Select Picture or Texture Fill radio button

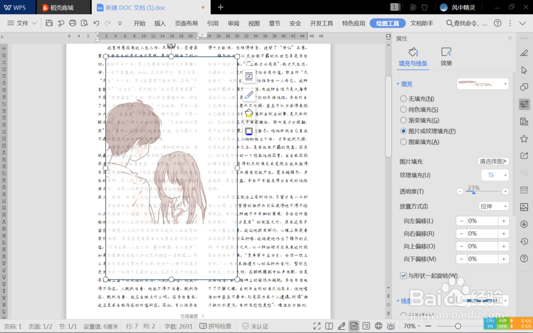(x=403, y=131)
